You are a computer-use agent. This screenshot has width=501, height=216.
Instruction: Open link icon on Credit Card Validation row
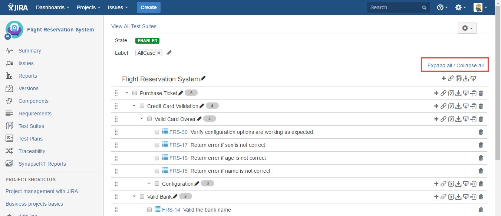coord(444,106)
